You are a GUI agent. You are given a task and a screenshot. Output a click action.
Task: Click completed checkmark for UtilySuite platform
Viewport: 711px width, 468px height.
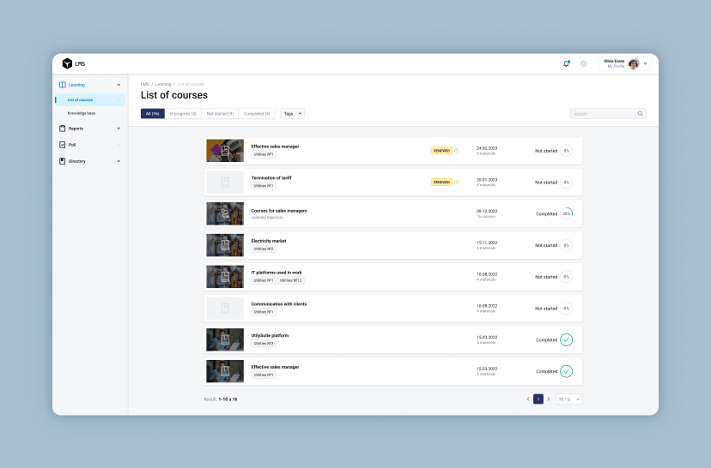point(566,340)
